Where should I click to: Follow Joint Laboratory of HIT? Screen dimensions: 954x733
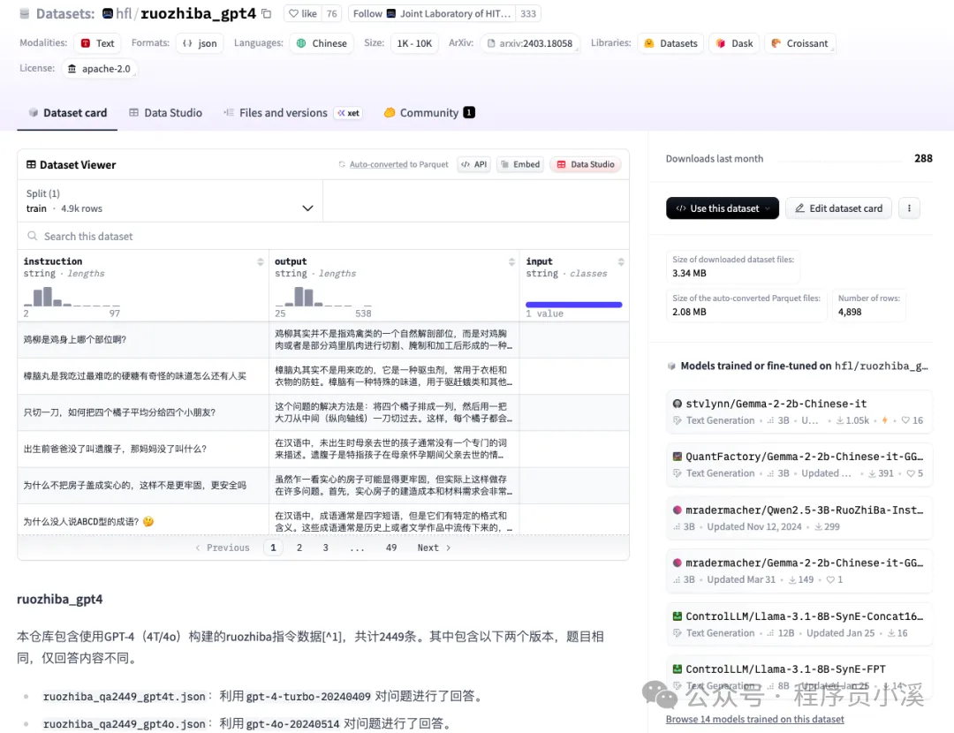(x=432, y=13)
